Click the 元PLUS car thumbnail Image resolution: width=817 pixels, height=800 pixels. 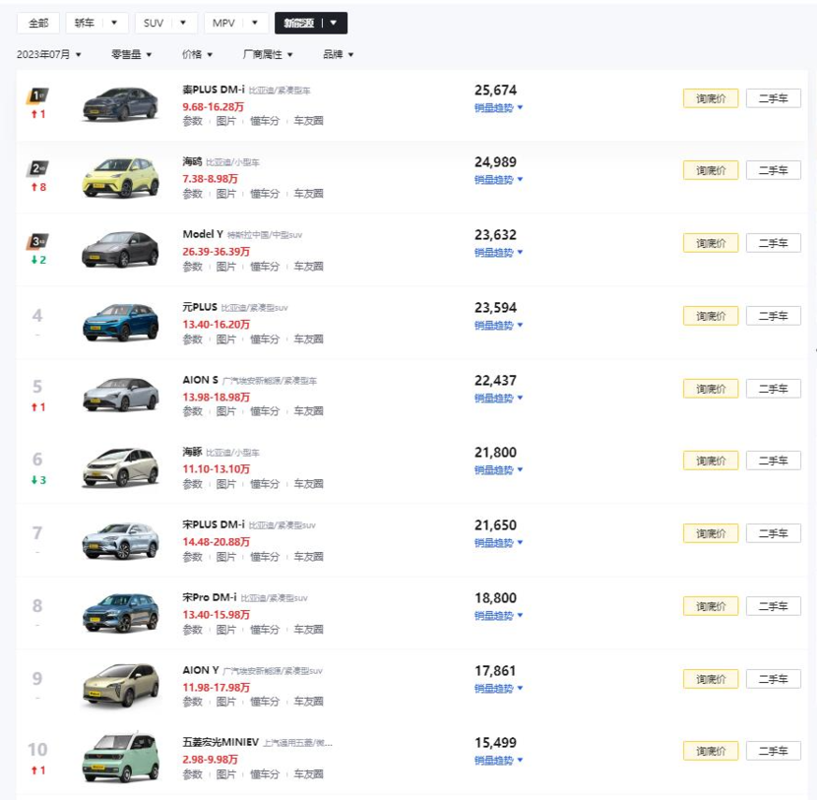click(120, 323)
